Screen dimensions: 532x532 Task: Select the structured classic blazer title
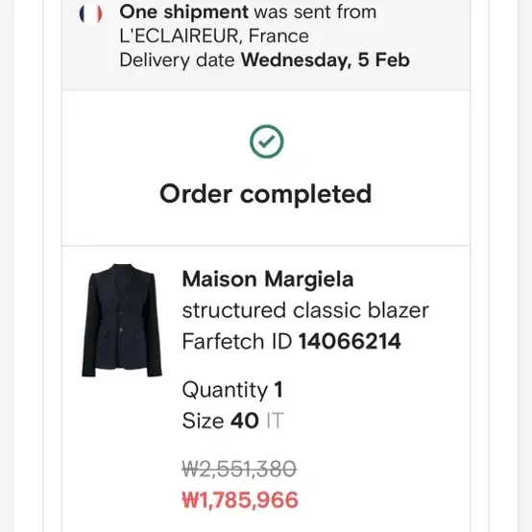point(305,310)
